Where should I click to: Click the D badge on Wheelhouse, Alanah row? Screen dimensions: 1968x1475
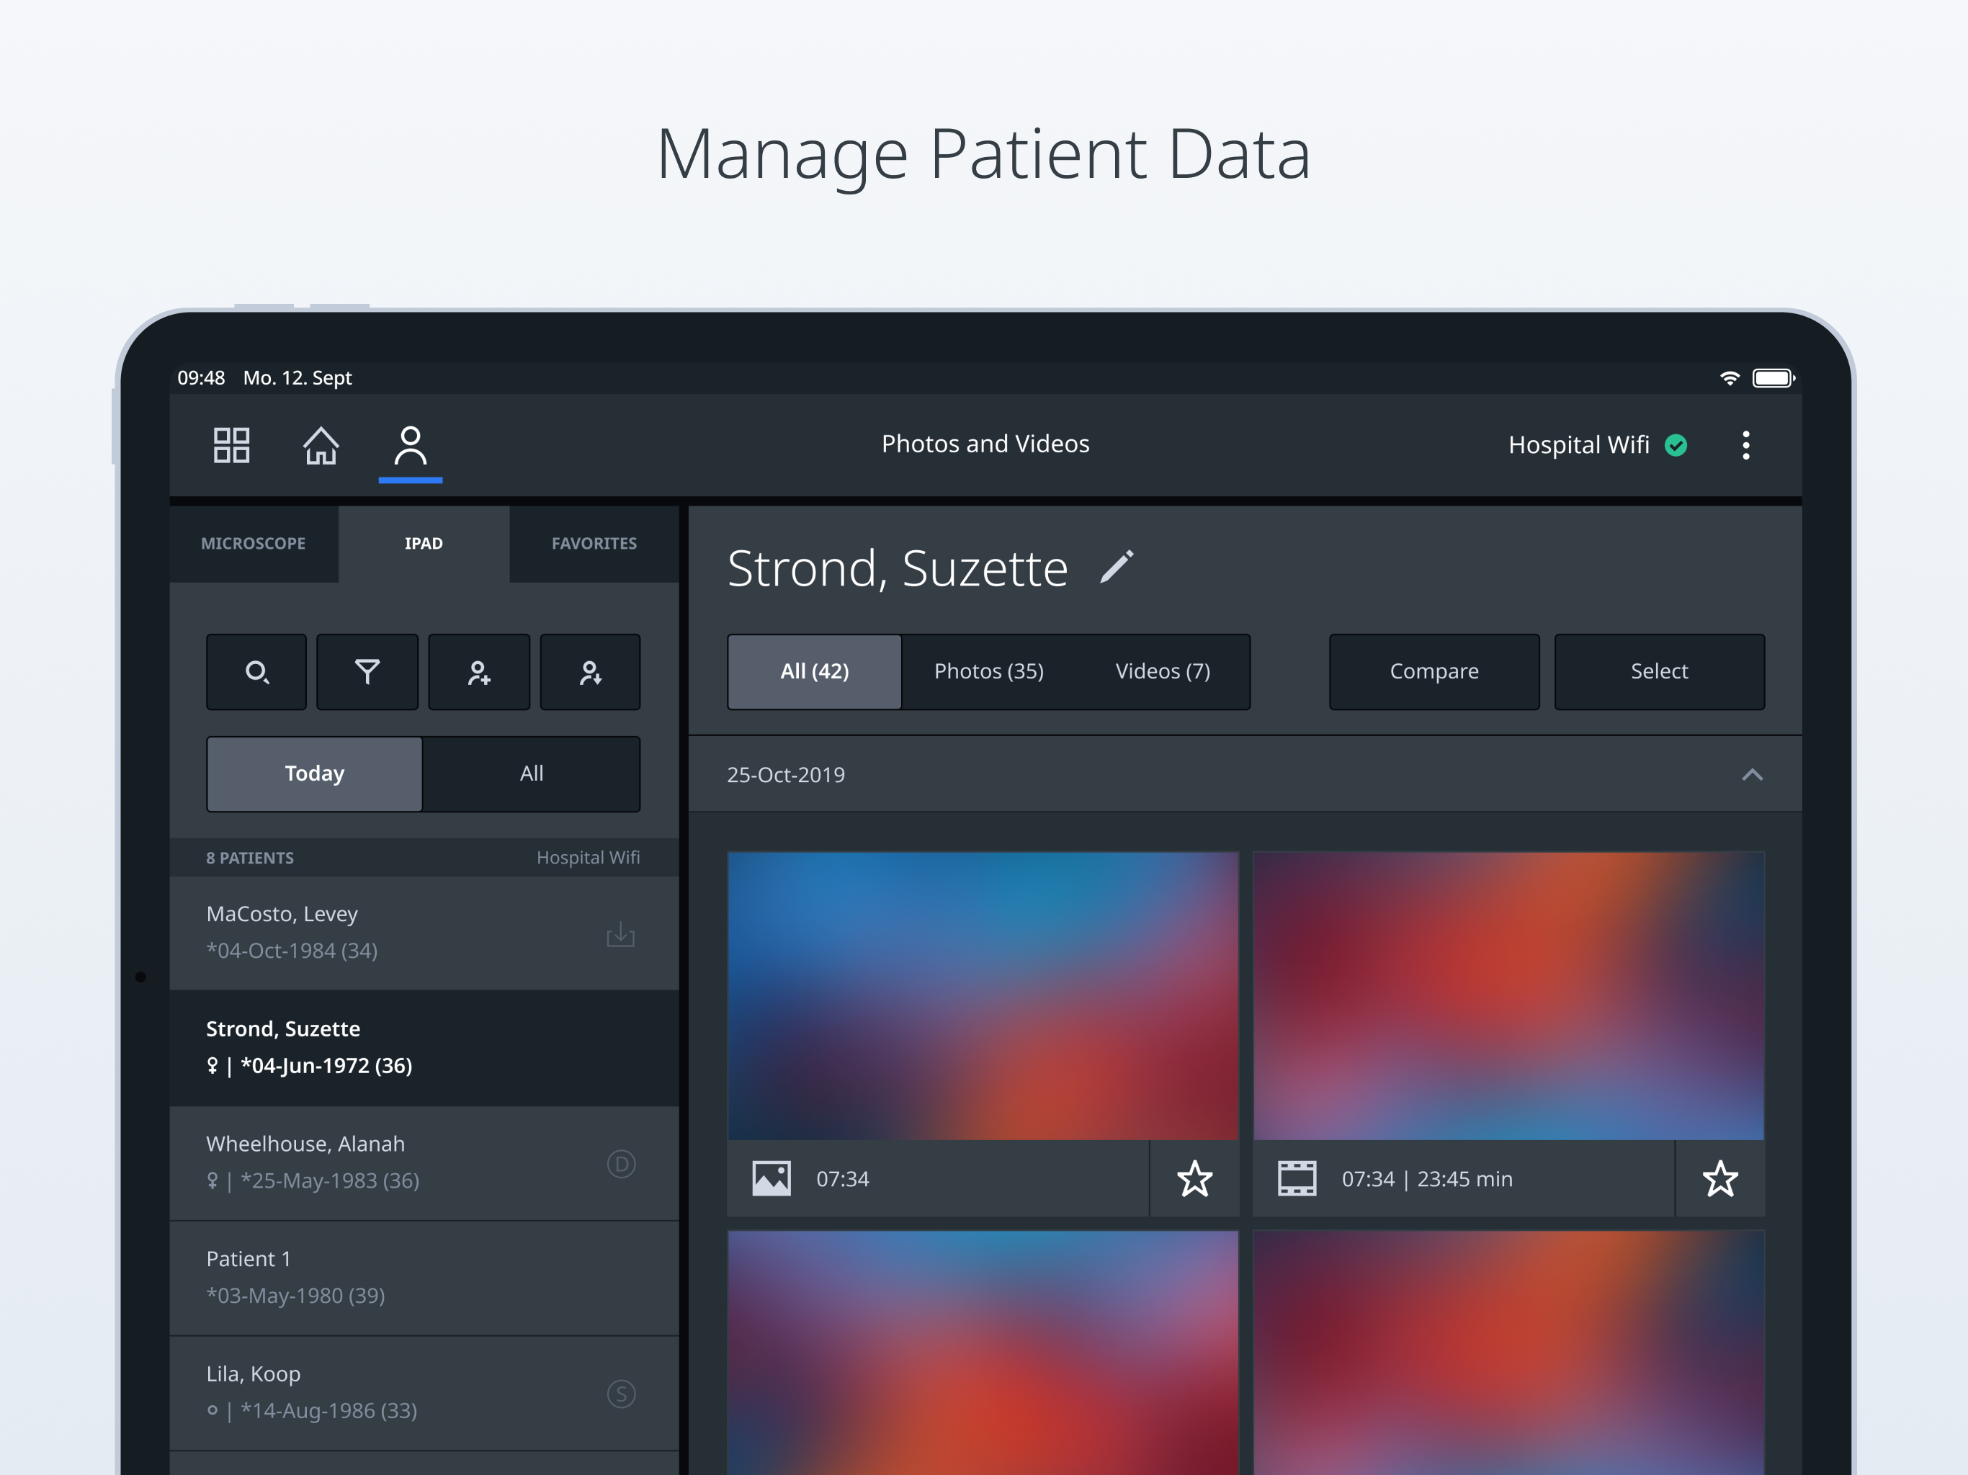621,1162
